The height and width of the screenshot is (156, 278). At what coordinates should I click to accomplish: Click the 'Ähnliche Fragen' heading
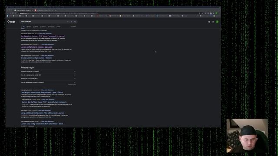(27, 68)
